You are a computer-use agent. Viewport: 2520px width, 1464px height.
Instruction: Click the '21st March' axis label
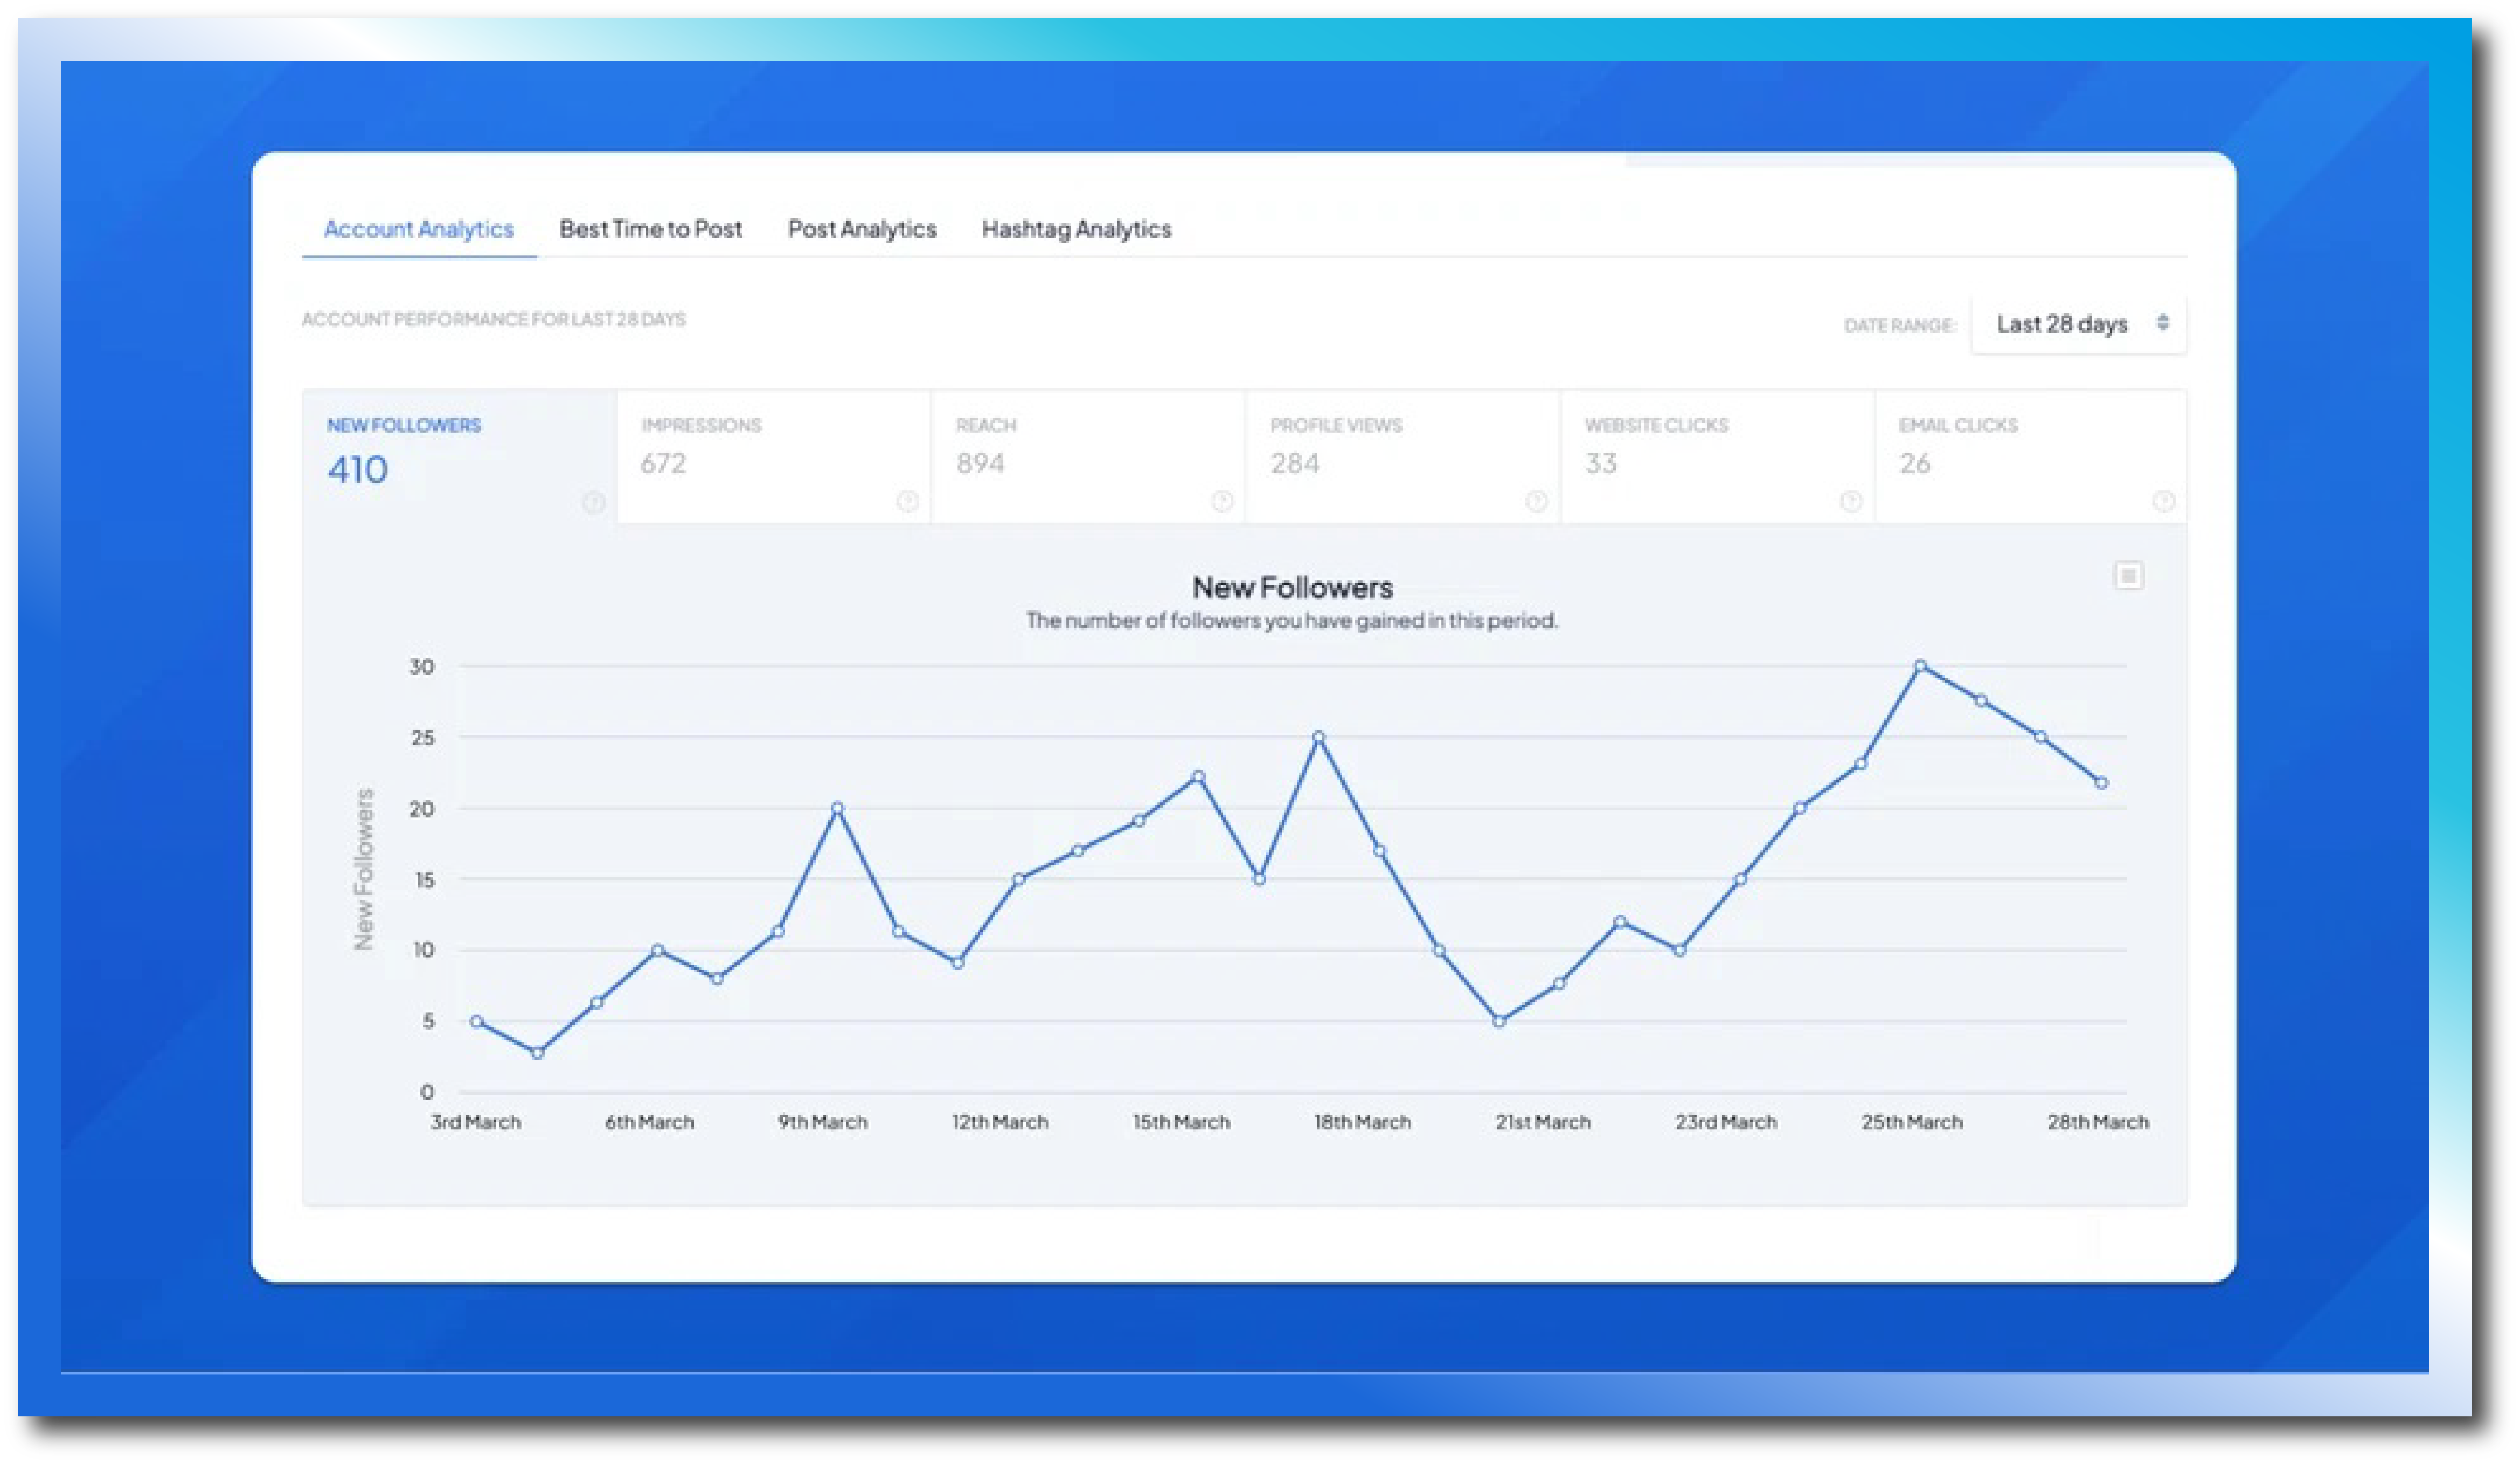1543,1122
